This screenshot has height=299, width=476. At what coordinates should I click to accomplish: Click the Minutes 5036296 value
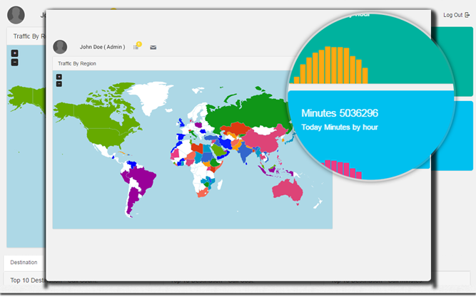340,113
